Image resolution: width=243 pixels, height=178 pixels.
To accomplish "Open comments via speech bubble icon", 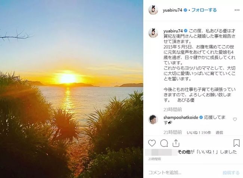I will pos(164,143).
